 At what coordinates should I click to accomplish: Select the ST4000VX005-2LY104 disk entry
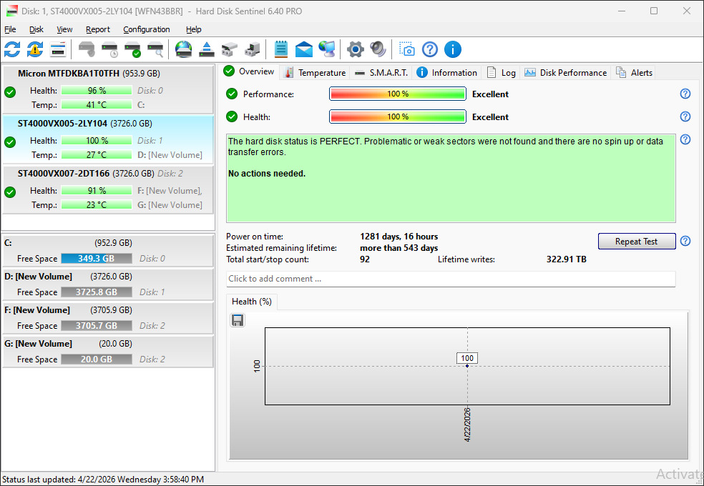pyautogui.click(x=108, y=139)
